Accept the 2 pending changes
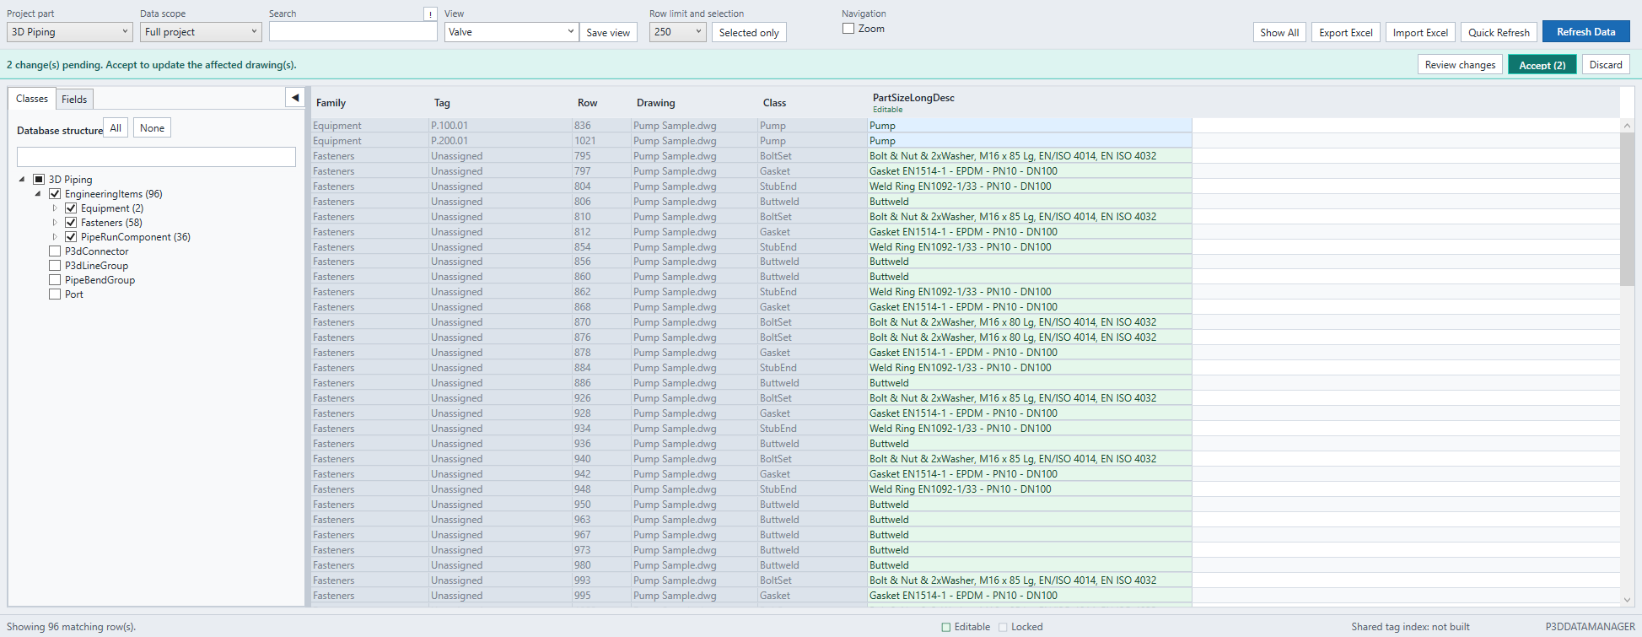The image size is (1642, 637). 1542,65
